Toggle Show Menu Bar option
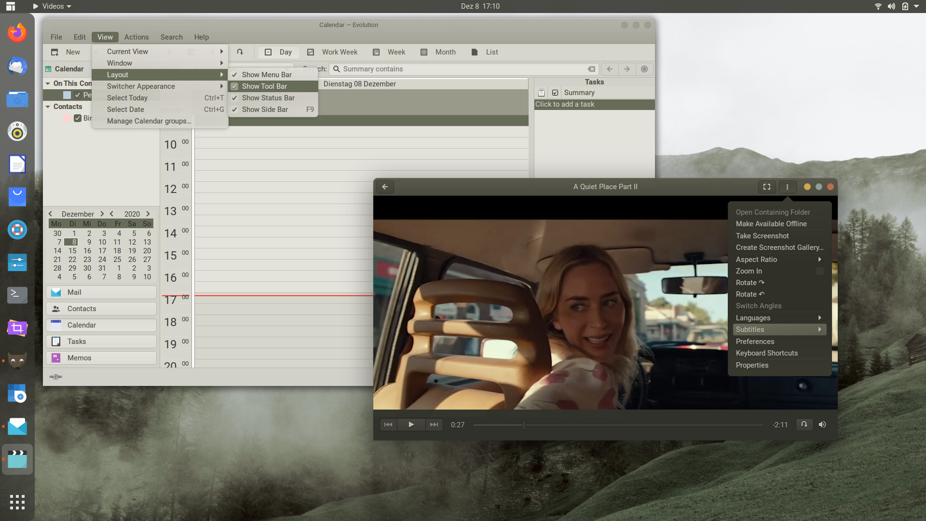This screenshot has height=521, width=926. point(273,75)
